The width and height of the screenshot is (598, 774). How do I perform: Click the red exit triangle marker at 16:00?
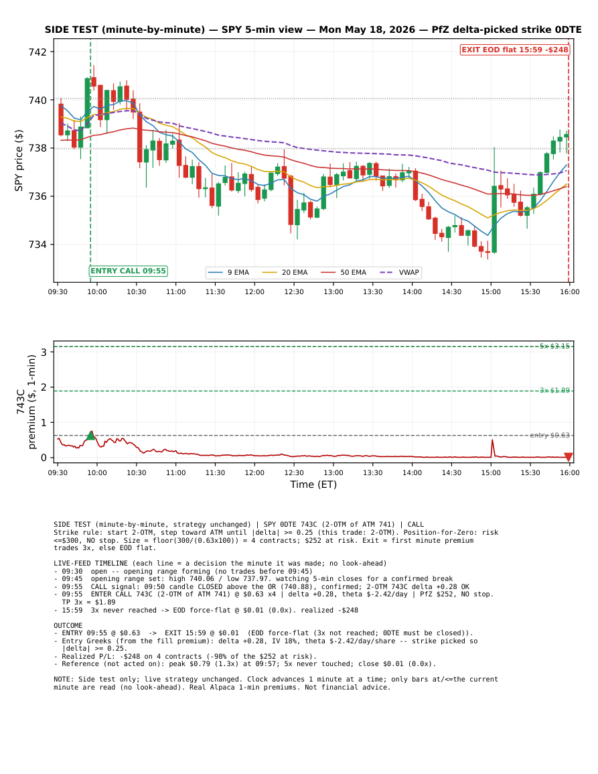tap(569, 457)
